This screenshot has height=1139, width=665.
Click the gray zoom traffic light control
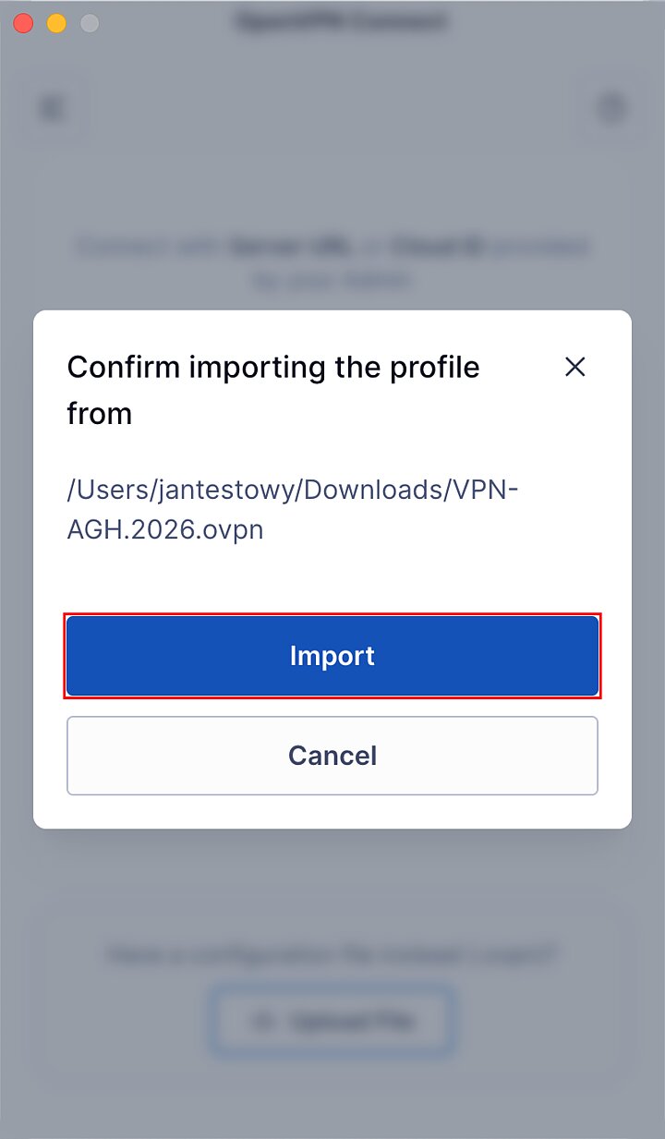click(x=86, y=23)
